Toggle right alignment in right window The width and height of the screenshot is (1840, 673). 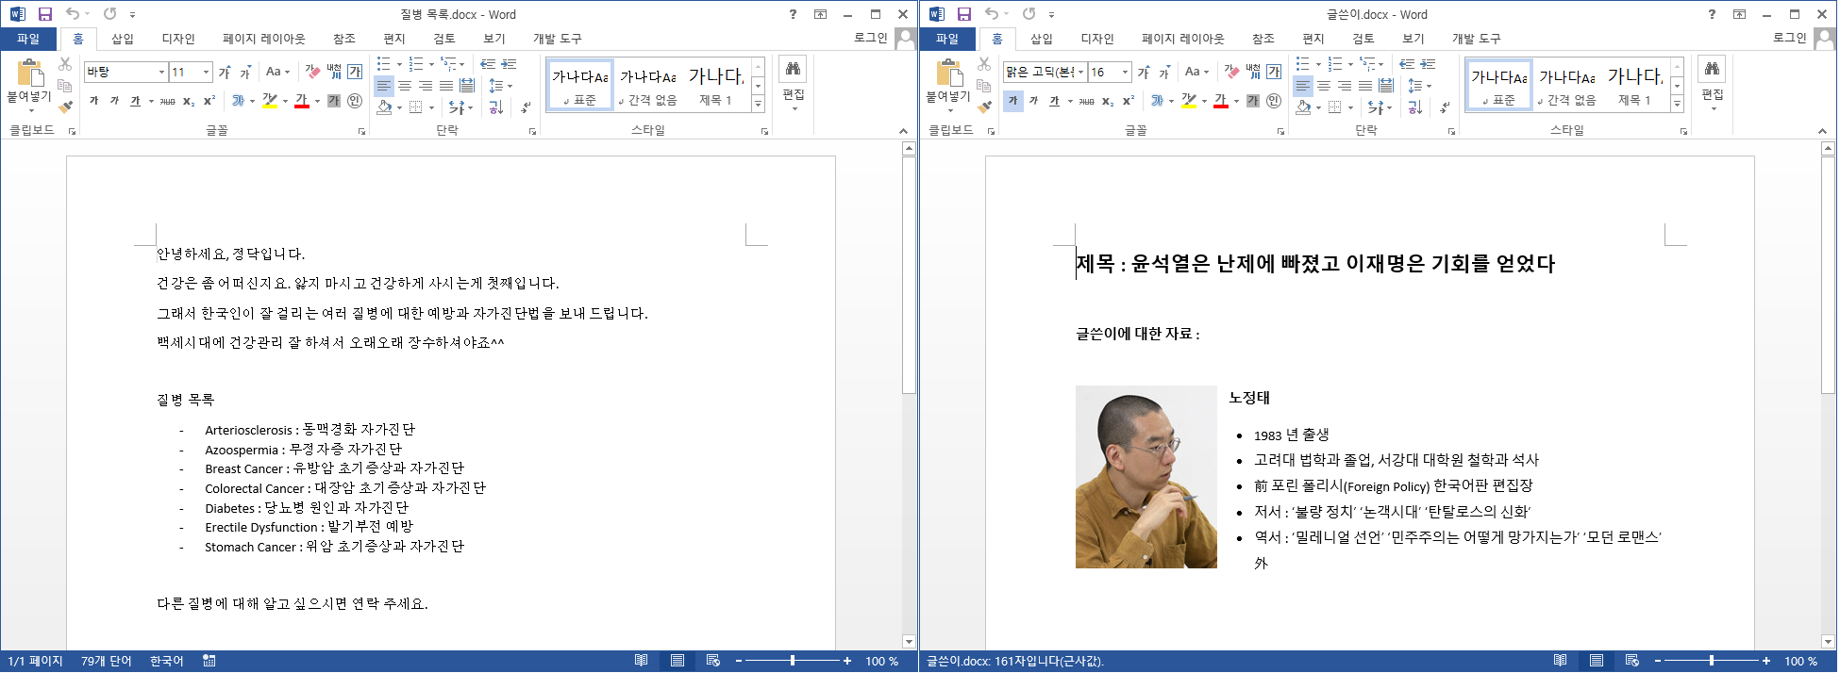(1345, 86)
